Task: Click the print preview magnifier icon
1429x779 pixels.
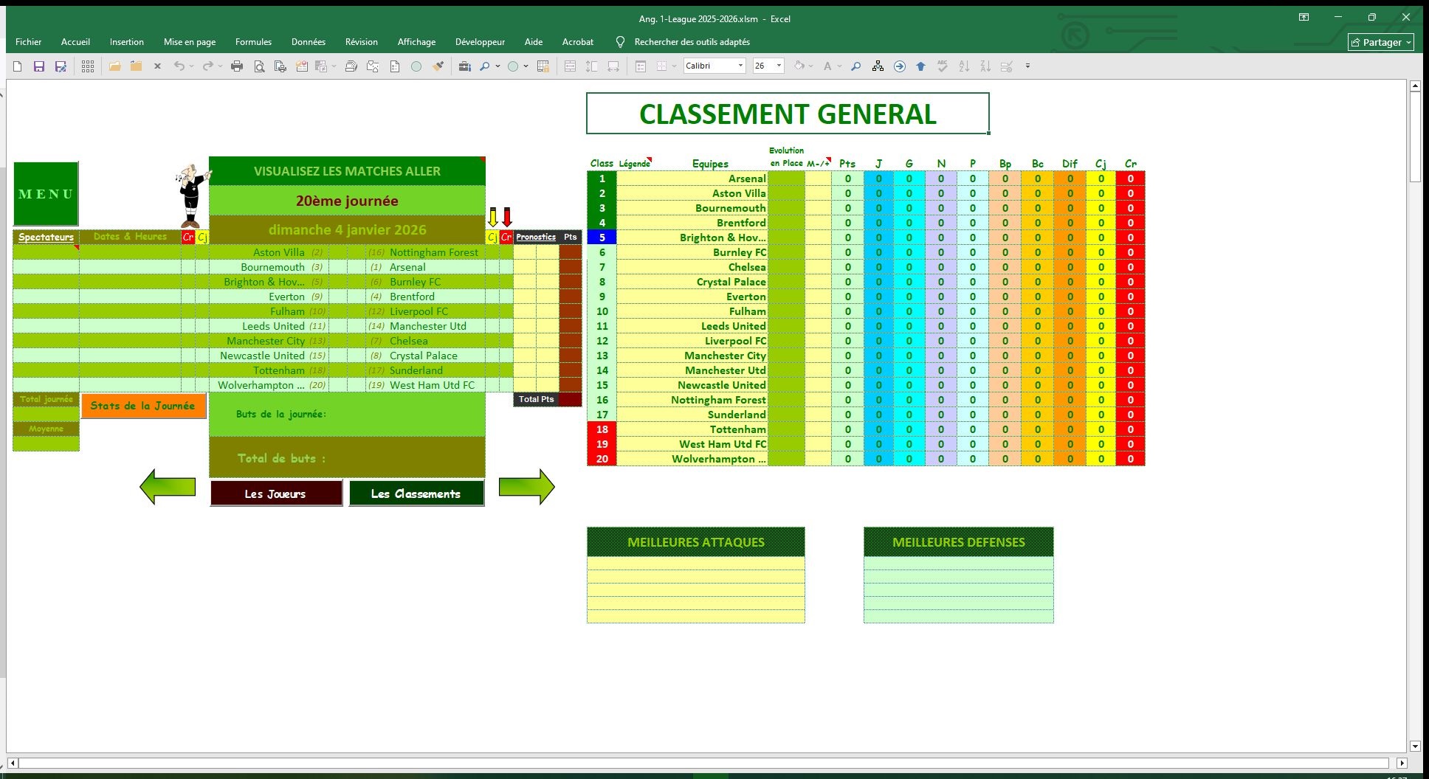Action: pyautogui.click(x=259, y=66)
